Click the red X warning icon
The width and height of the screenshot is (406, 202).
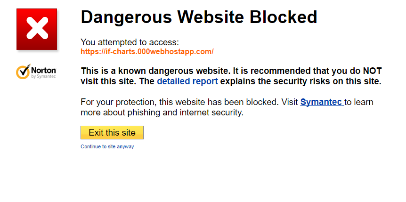tap(37, 29)
